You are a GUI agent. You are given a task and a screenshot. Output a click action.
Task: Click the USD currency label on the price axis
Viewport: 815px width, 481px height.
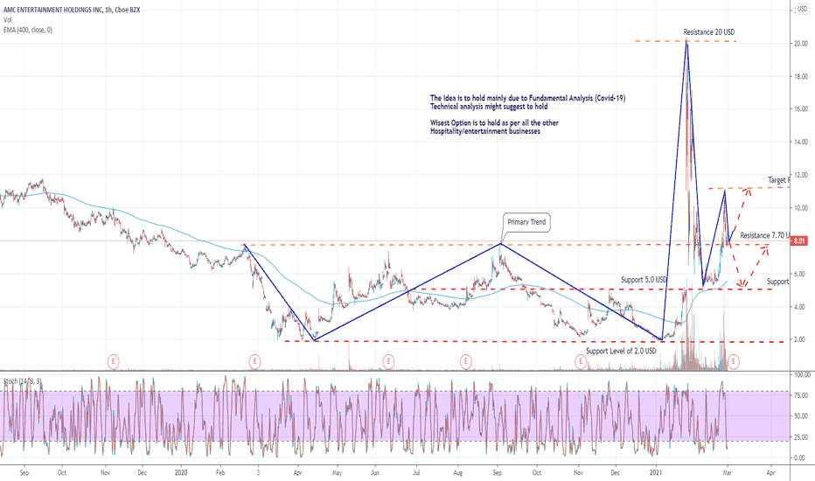pos(802,9)
